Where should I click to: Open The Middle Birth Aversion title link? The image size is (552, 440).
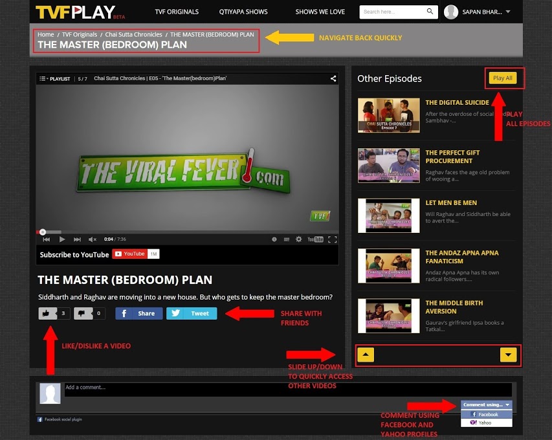pyautogui.click(x=454, y=307)
